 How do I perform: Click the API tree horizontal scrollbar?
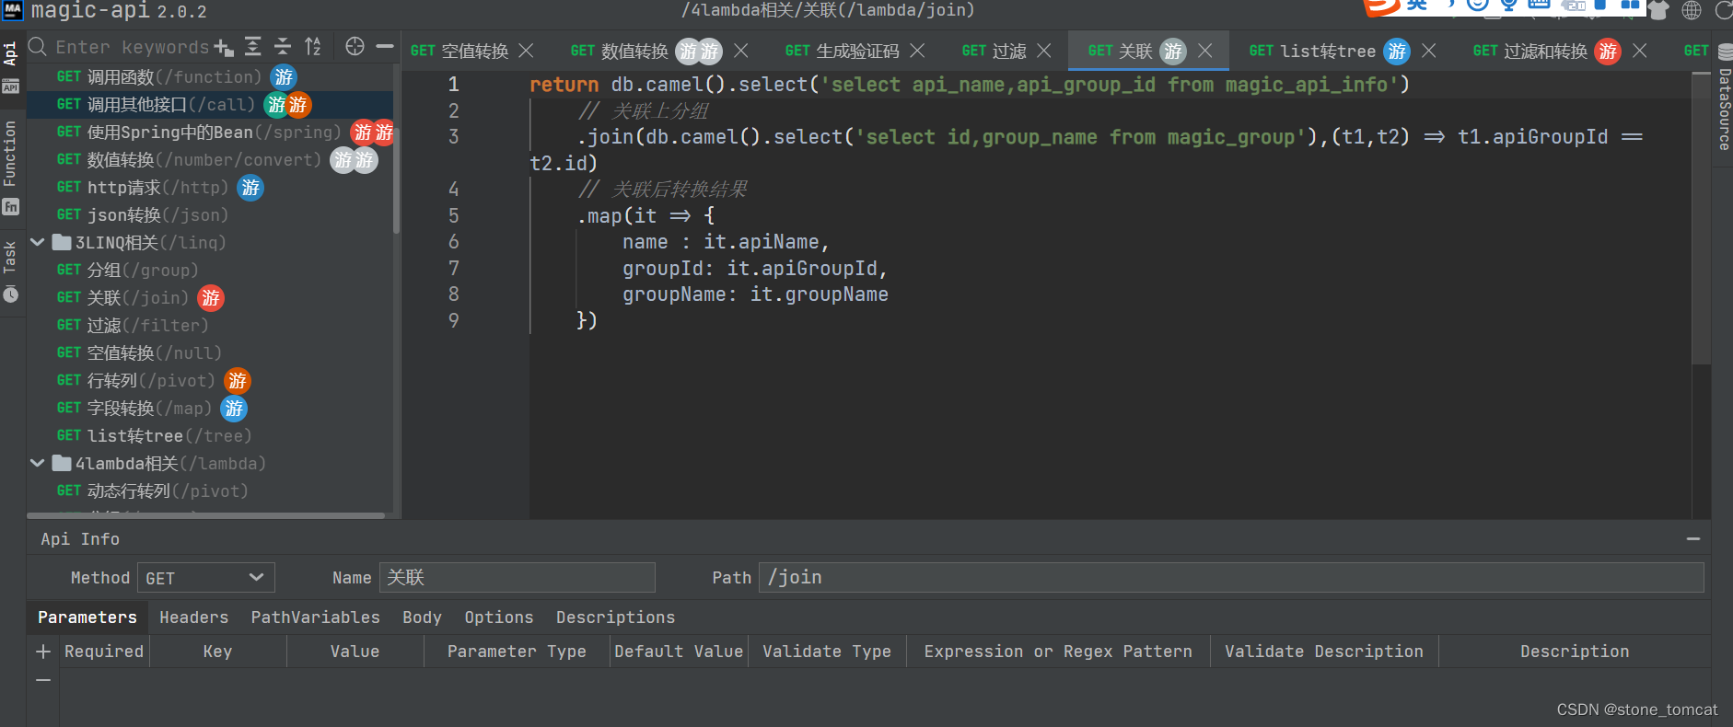(x=205, y=516)
